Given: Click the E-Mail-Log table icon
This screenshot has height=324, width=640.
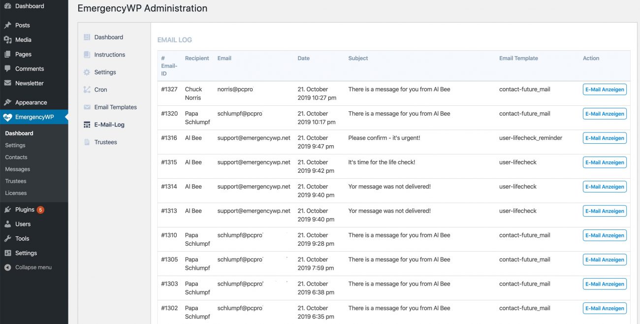Looking at the screenshot, I should [x=87, y=125].
